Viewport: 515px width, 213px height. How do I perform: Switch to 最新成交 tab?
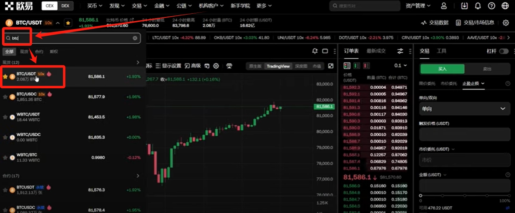click(x=376, y=51)
